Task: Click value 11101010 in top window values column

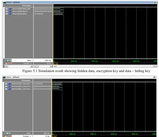Action: [38, 14]
